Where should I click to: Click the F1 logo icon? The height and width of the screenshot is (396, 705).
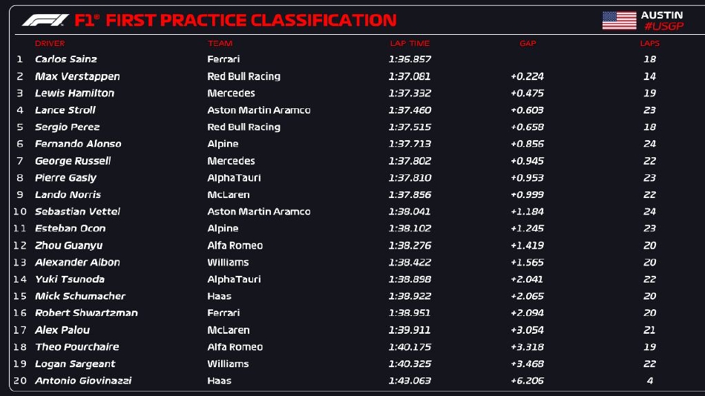pos(45,20)
